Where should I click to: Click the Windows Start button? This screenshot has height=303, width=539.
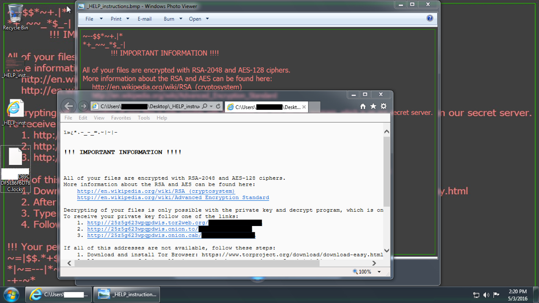coord(11,294)
